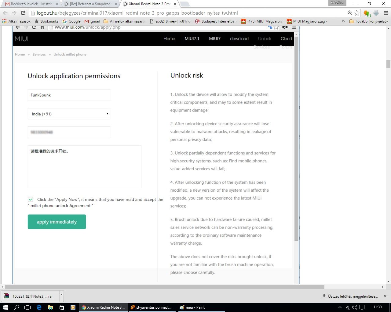Close the downloads bar
391x312 pixels.
[385, 296]
